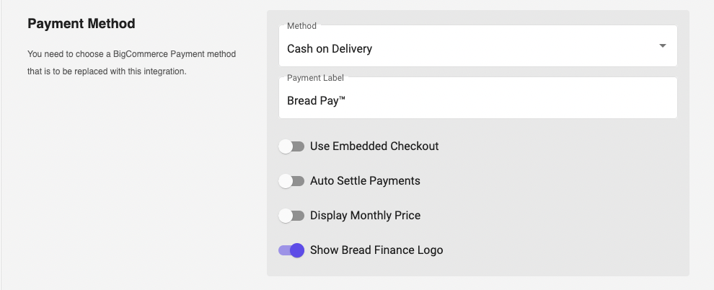714x290 pixels.
Task: Click the 'Use Embedded Checkout' label text
Action: [374, 146]
